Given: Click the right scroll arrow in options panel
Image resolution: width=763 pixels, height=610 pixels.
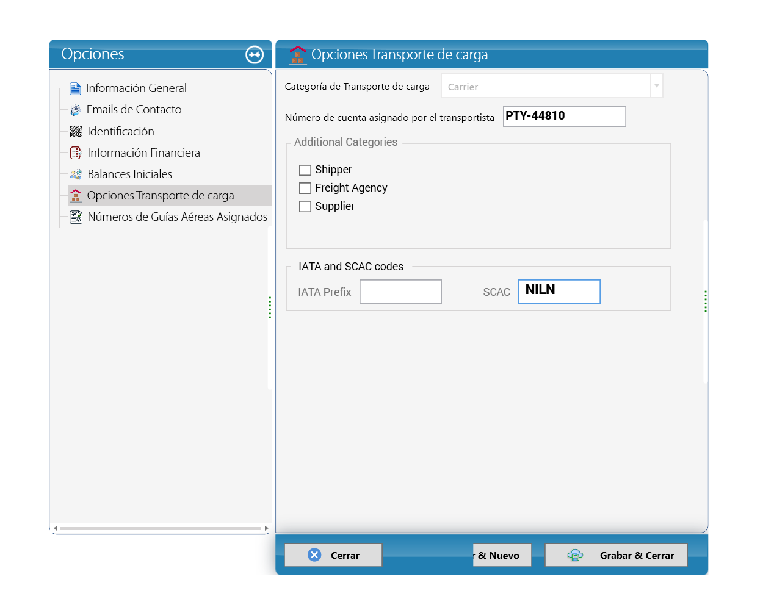Looking at the screenshot, I should click(x=266, y=528).
